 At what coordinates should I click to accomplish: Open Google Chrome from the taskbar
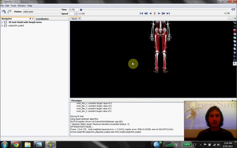point(16,145)
